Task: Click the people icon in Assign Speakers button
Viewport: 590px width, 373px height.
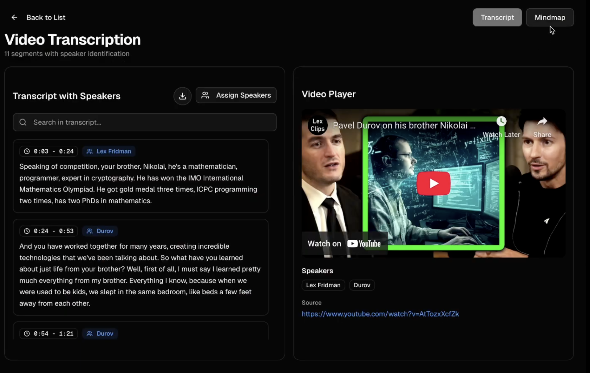Action: pyautogui.click(x=205, y=95)
